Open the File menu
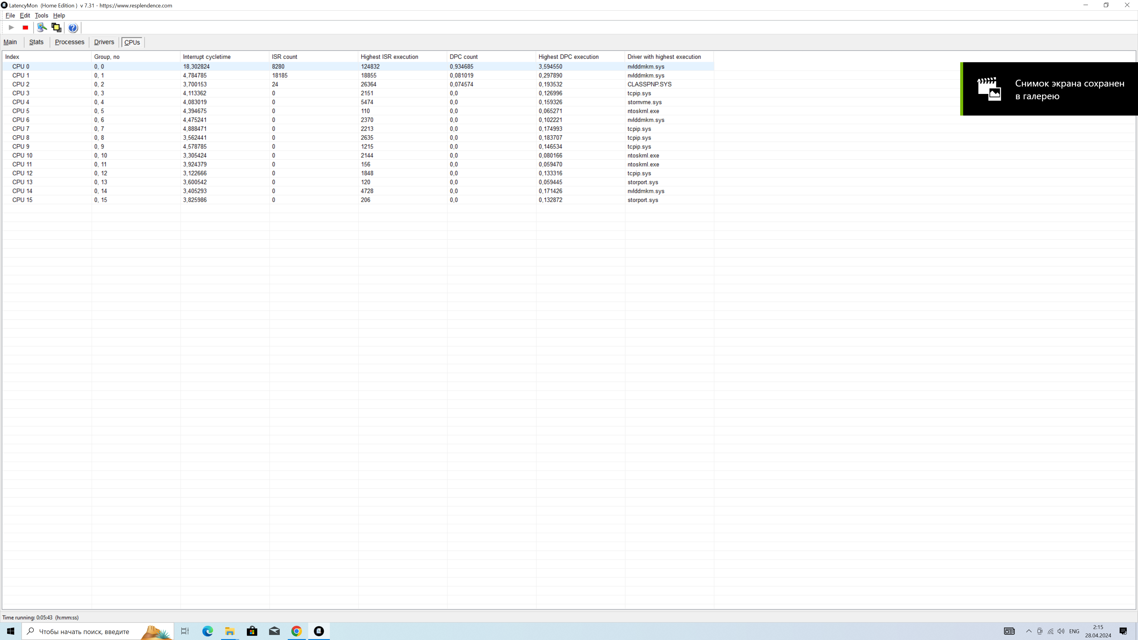 pos(10,15)
